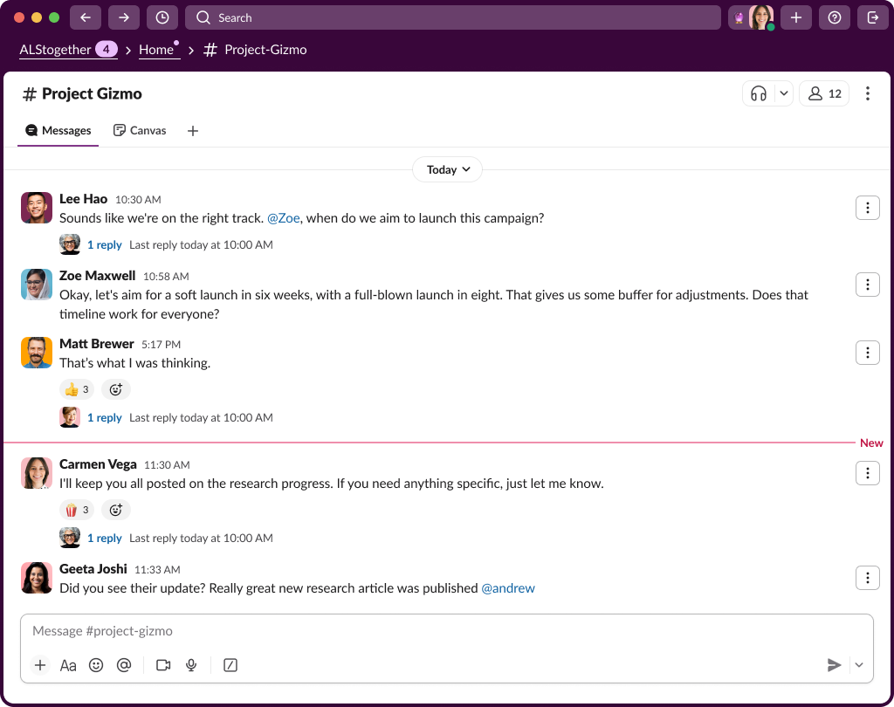Screen dimensions: 894x707
Task: Record an audio clip with the microphone icon
Action: click(191, 665)
